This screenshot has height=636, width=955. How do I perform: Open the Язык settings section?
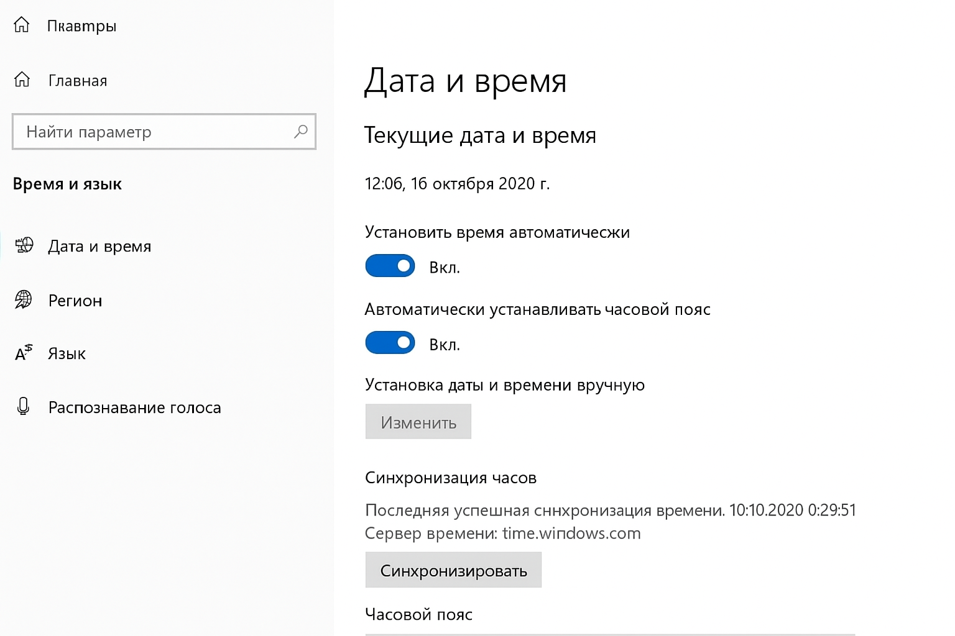67,353
